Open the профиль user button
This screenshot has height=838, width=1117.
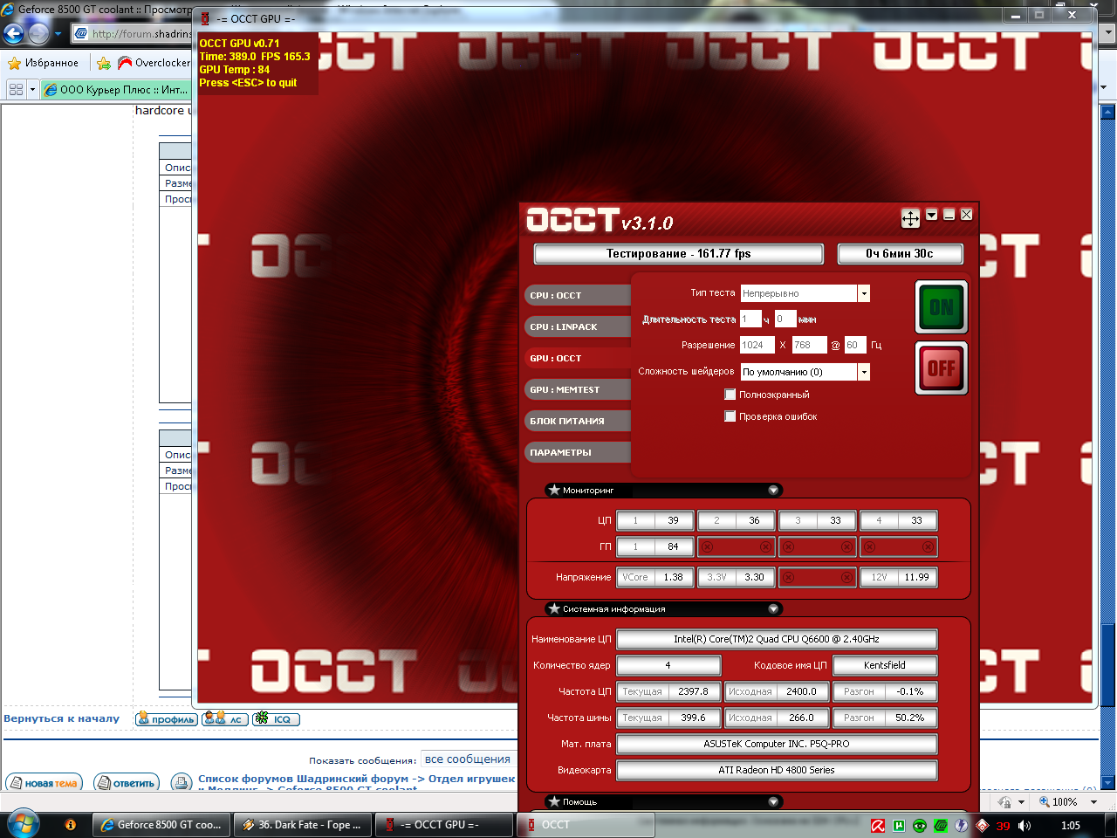tap(167, 719)
